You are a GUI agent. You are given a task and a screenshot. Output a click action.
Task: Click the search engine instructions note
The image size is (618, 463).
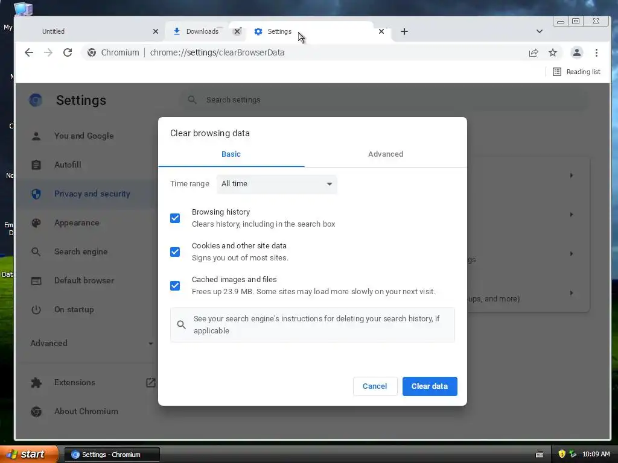click(x=313, y=325)
